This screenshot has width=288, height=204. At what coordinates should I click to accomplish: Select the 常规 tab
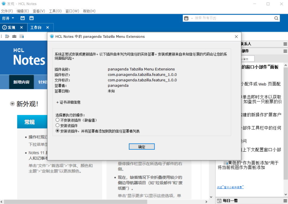click(30, 122)
